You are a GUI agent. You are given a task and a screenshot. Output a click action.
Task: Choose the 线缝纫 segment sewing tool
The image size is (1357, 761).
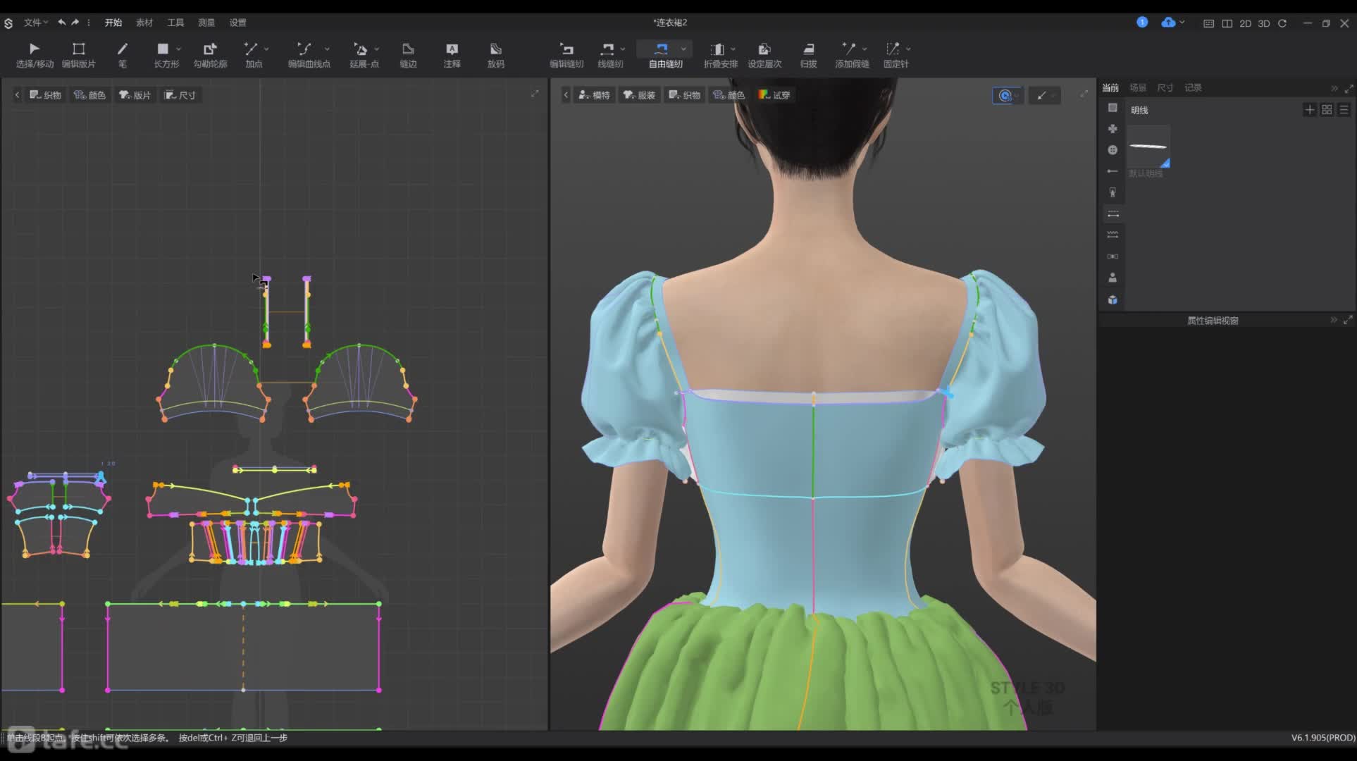coord(609,54)
